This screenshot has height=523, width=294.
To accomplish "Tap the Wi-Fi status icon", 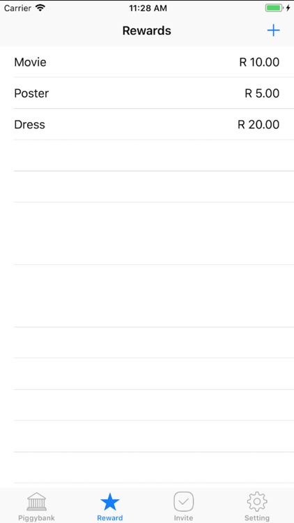I will click(x=40, y=8).
